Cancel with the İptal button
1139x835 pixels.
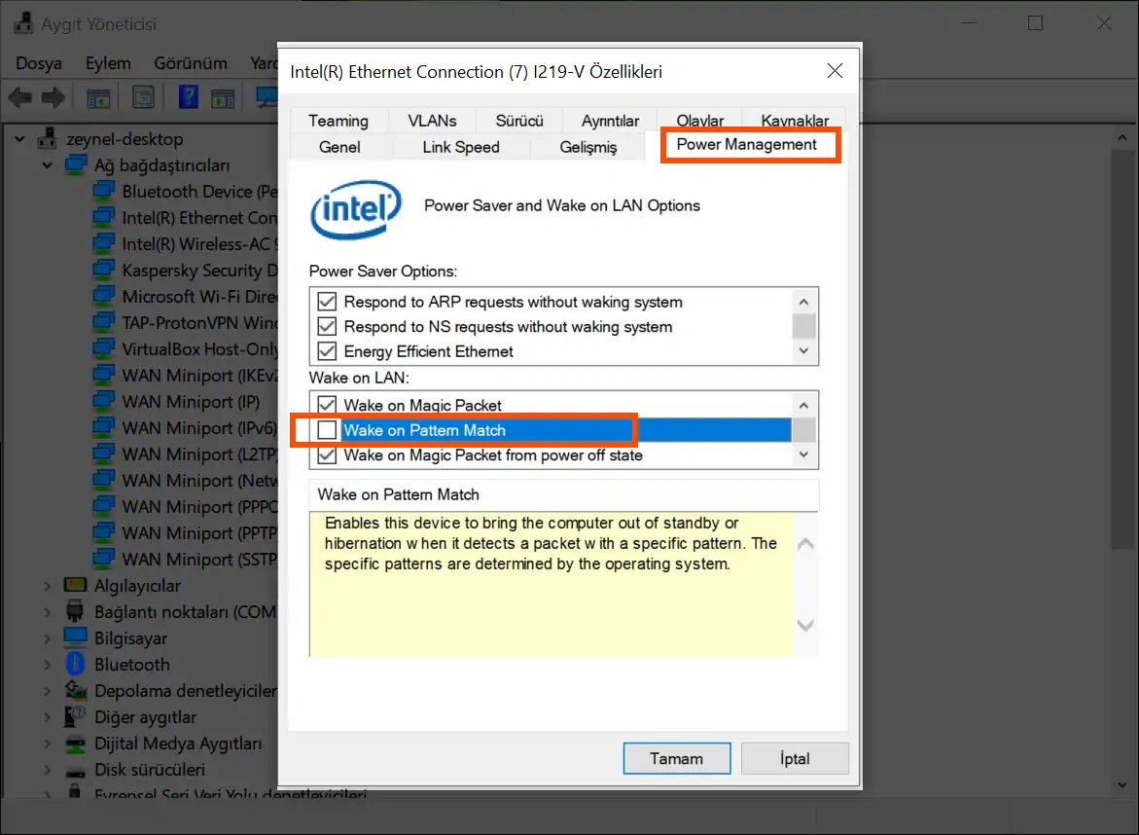[x=795, y=758]
